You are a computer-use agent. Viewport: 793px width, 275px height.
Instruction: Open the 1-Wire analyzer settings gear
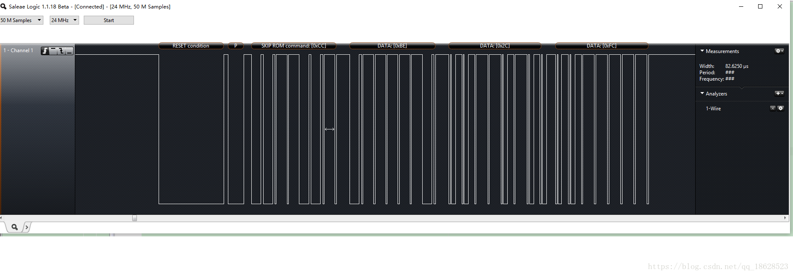click(x=781, y=108)
